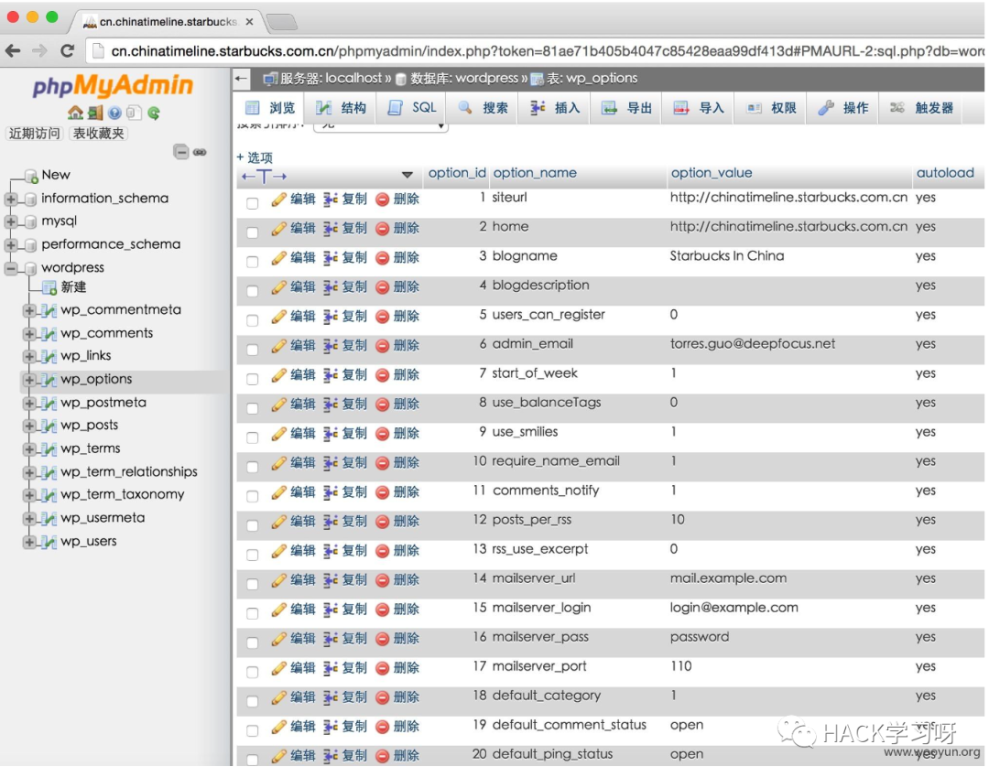The height and width of the screenshot is (777, 989).
Task: Click the browser back arrow button
Action: tap(13, 50)
